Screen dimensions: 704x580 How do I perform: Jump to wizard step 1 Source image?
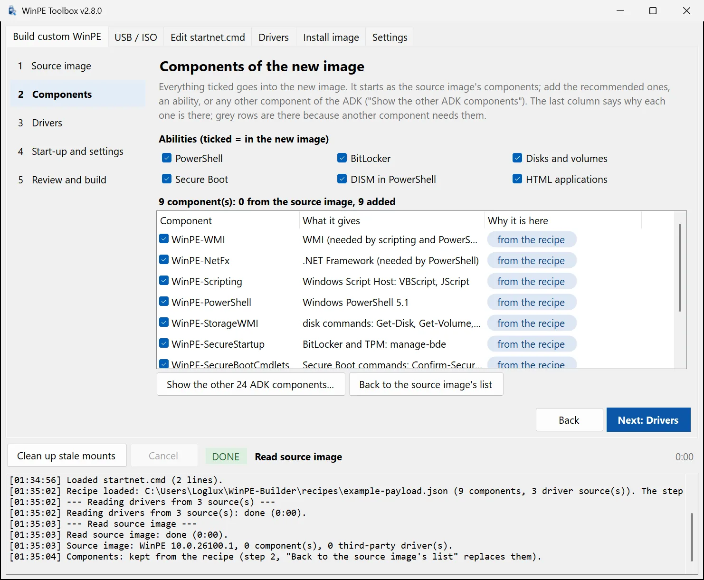pyautogui.click(x=78, y=66)
